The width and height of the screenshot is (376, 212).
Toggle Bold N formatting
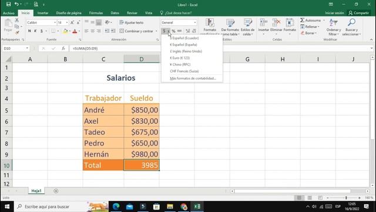click(29, 31)
